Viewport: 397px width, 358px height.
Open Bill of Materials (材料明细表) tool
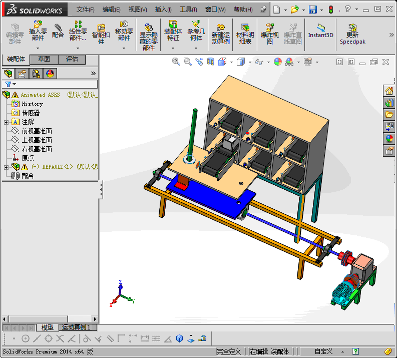tap(245, 34)
